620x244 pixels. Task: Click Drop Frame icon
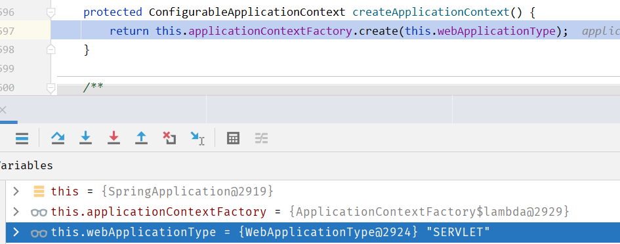pyautogui.click(x=169, y=138)
